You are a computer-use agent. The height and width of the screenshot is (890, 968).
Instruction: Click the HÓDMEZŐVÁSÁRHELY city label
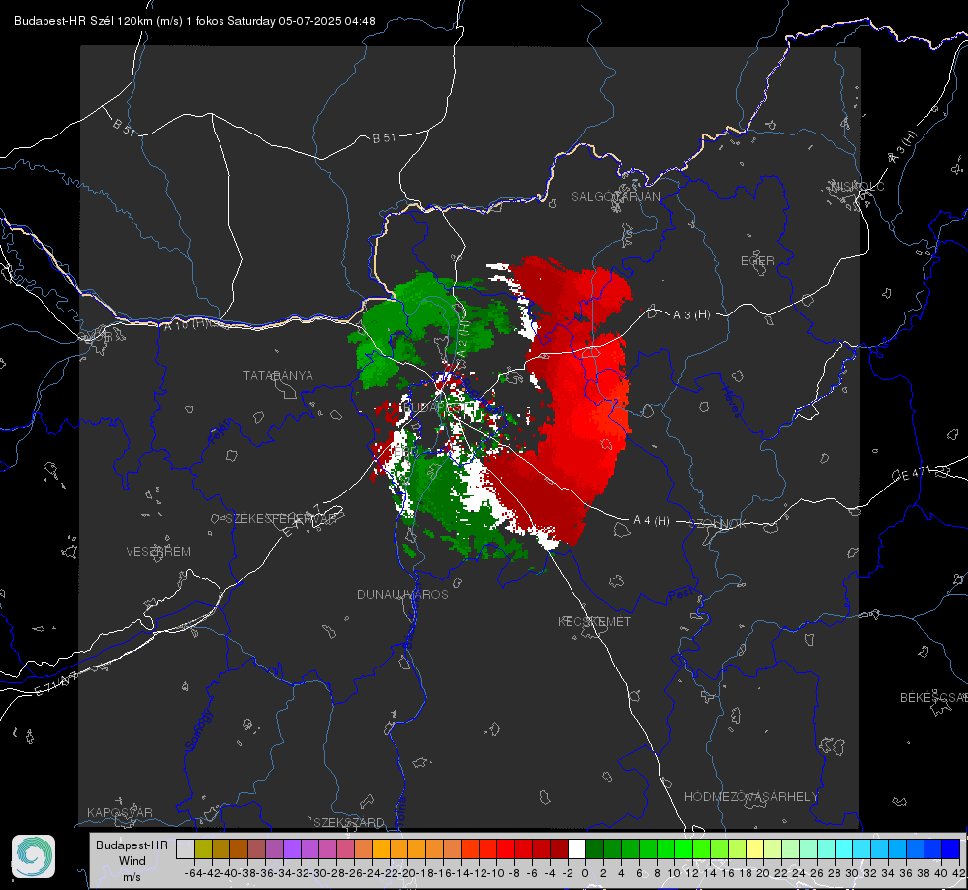750,797
